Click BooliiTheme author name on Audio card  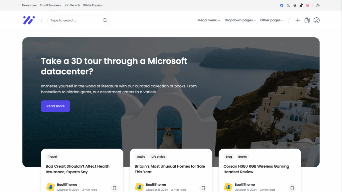point(156,184)
